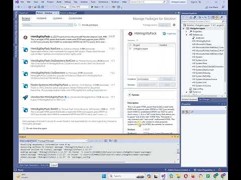Toggle the Include prerelease checkbox
Image resolution: width=241 pixels, height=180 pixels.
(x=79, y=25)
